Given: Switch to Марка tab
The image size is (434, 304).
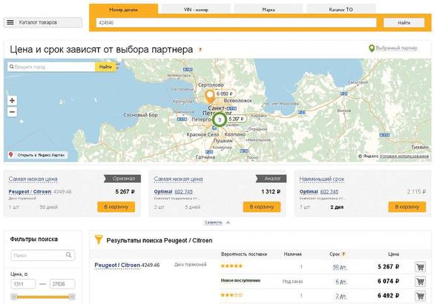Looking at the screenshot, I should point(269,10).
